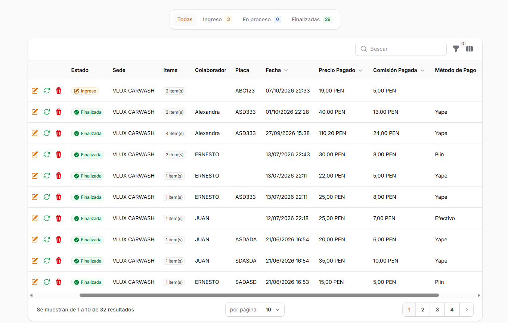
Task: Delete the order dated 12/07/2026 22:18
Action: pos(59,218)
